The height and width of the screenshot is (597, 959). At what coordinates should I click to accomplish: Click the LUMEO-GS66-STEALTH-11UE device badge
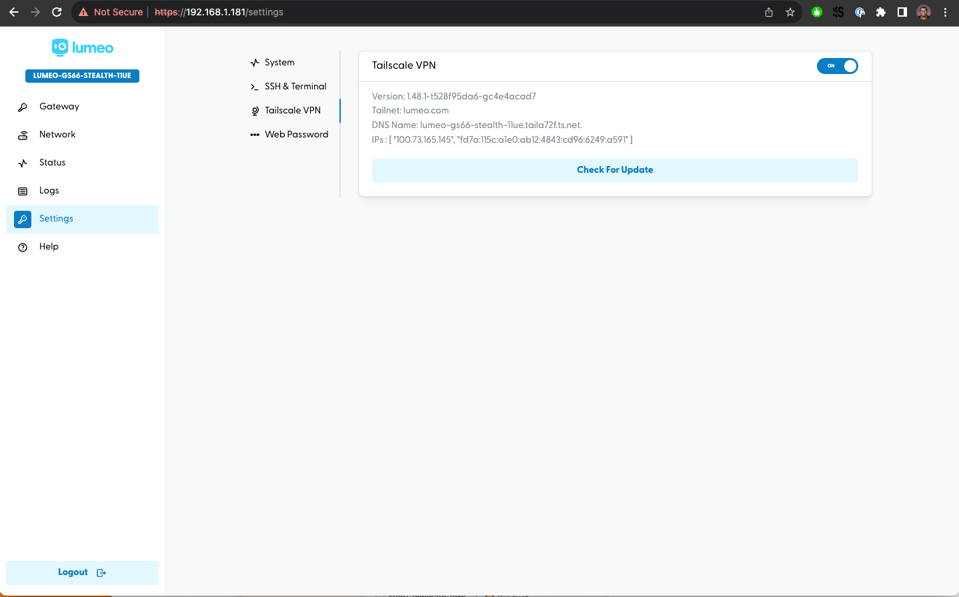(83, 76)
